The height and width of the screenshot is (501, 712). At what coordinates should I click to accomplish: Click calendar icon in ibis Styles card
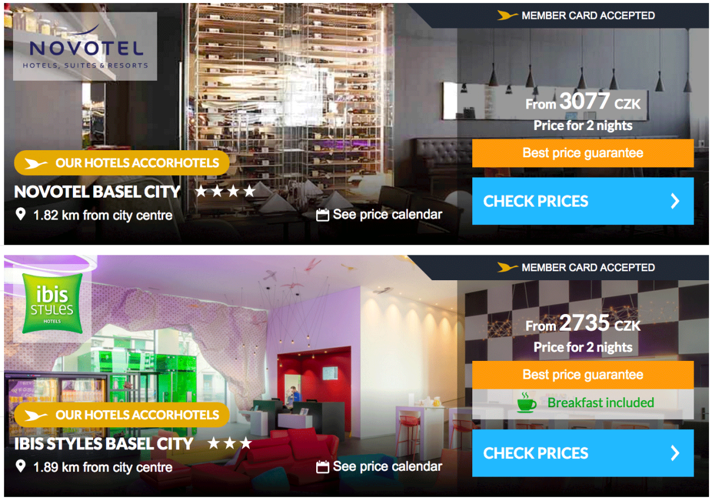pyautogui.click(x=322, y=467)
